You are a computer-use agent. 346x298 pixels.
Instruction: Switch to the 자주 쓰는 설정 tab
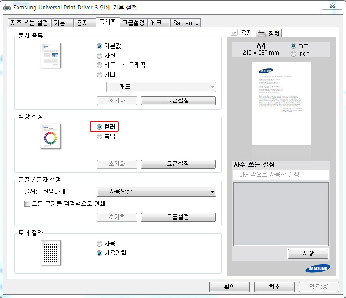[x=29, y=23]
